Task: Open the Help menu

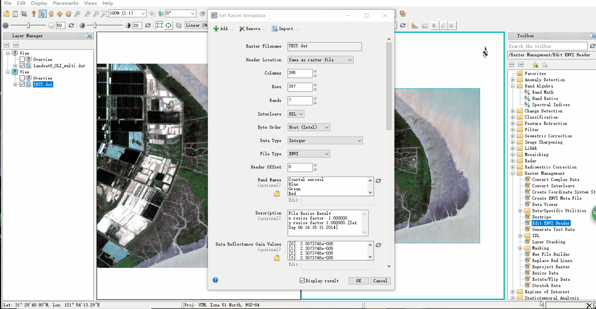Action: coord(108,3)
